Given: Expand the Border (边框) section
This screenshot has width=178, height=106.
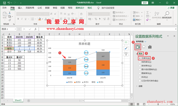Looking at the screenshot, I should (x=137, y=86).
